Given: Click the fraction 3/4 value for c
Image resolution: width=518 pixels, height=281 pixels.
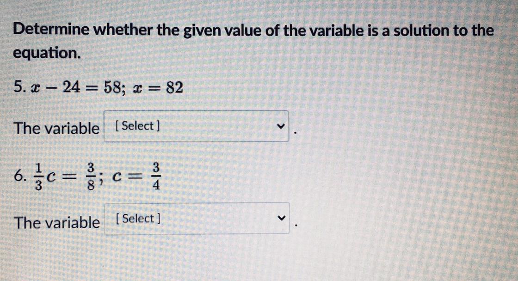Looking at the screenshot, I should pos(156,177).
